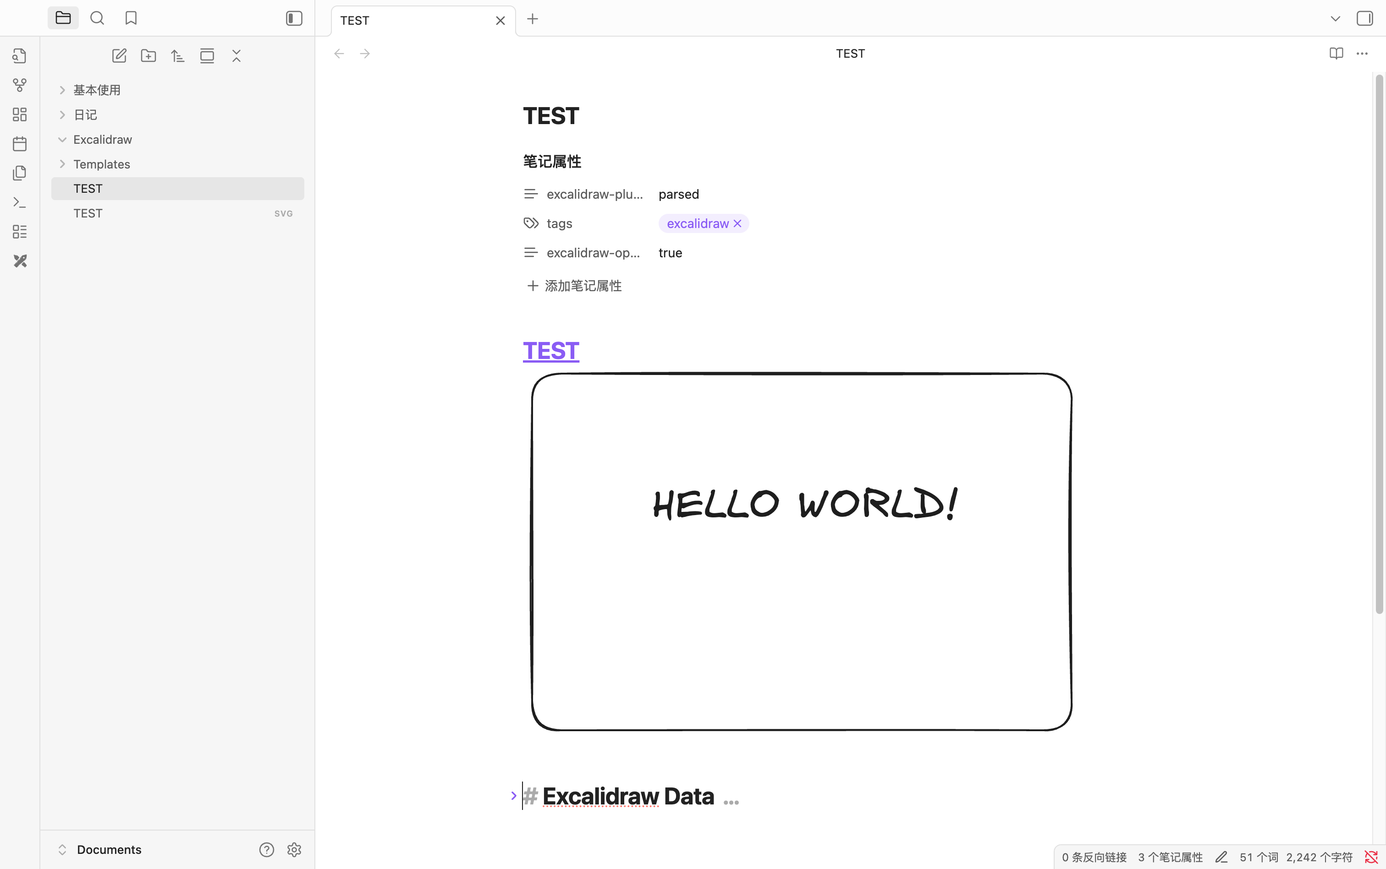Open the search pane
1386x869 pixels.
(97, 18)
